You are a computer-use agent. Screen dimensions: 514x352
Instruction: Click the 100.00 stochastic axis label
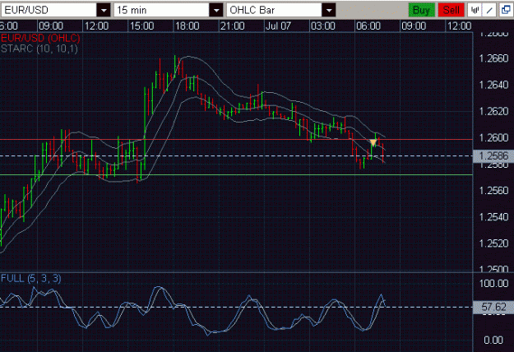tap(494, 283)
